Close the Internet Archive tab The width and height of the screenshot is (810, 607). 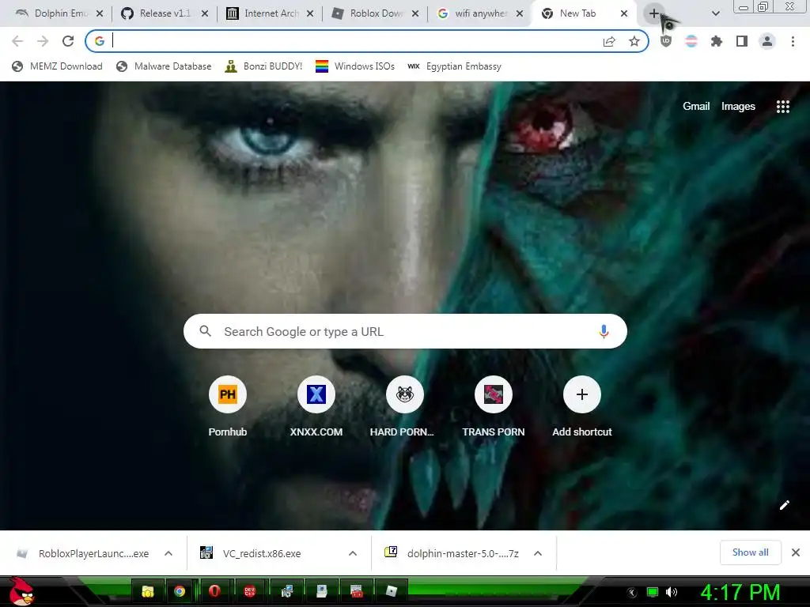point(310,14)
